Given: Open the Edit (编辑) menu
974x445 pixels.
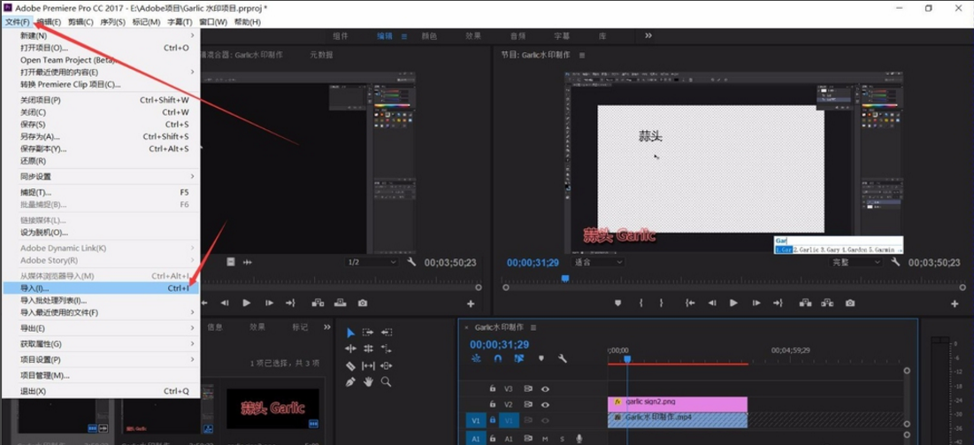Looking at the screenshot, I should [49, 22].
